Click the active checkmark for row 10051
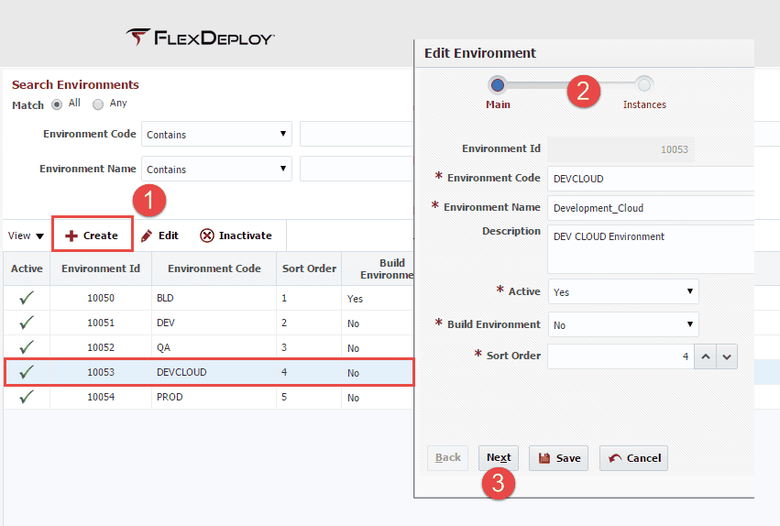This screenshot has height=526, width=780. (27, 323)
